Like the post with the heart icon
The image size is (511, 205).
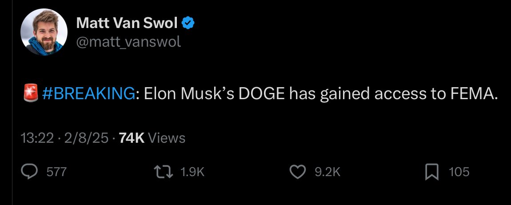pos(298,172)
